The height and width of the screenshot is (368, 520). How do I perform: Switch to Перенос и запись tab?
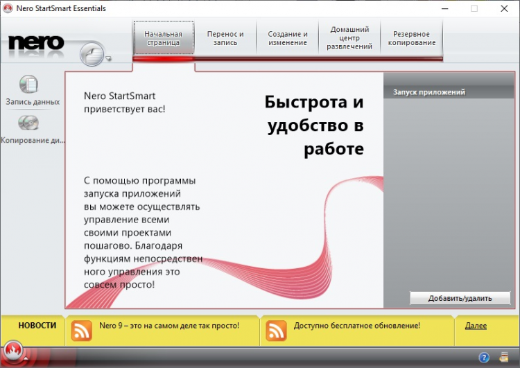coord(225,38)
